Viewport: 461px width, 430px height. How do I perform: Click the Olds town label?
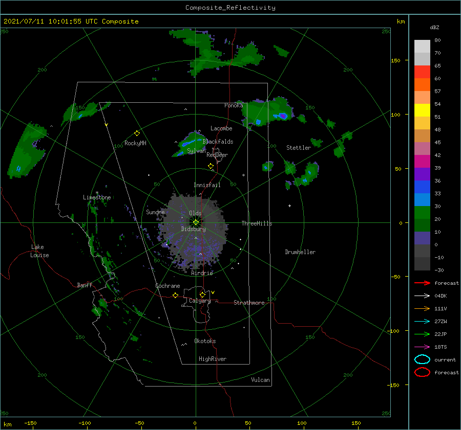[195, 213]
